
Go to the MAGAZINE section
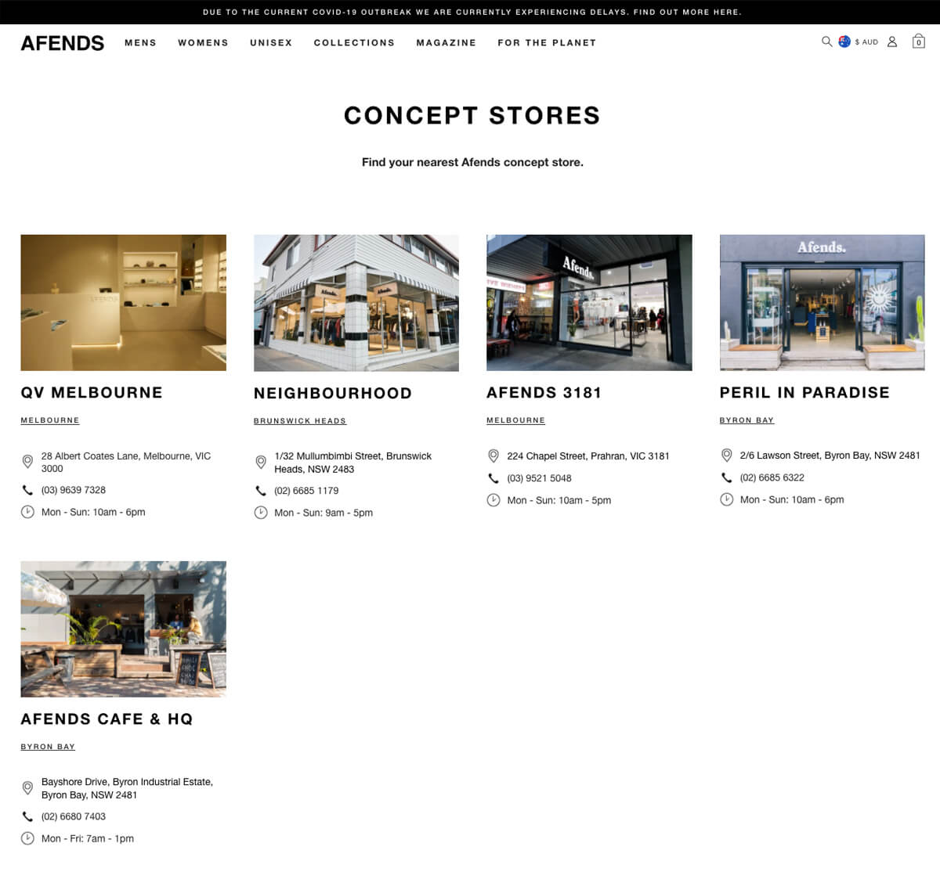click(x=446, y=43)
